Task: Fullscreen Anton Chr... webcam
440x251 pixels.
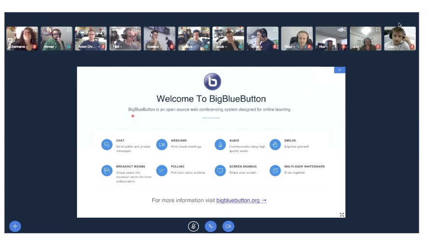Action: 103,30
